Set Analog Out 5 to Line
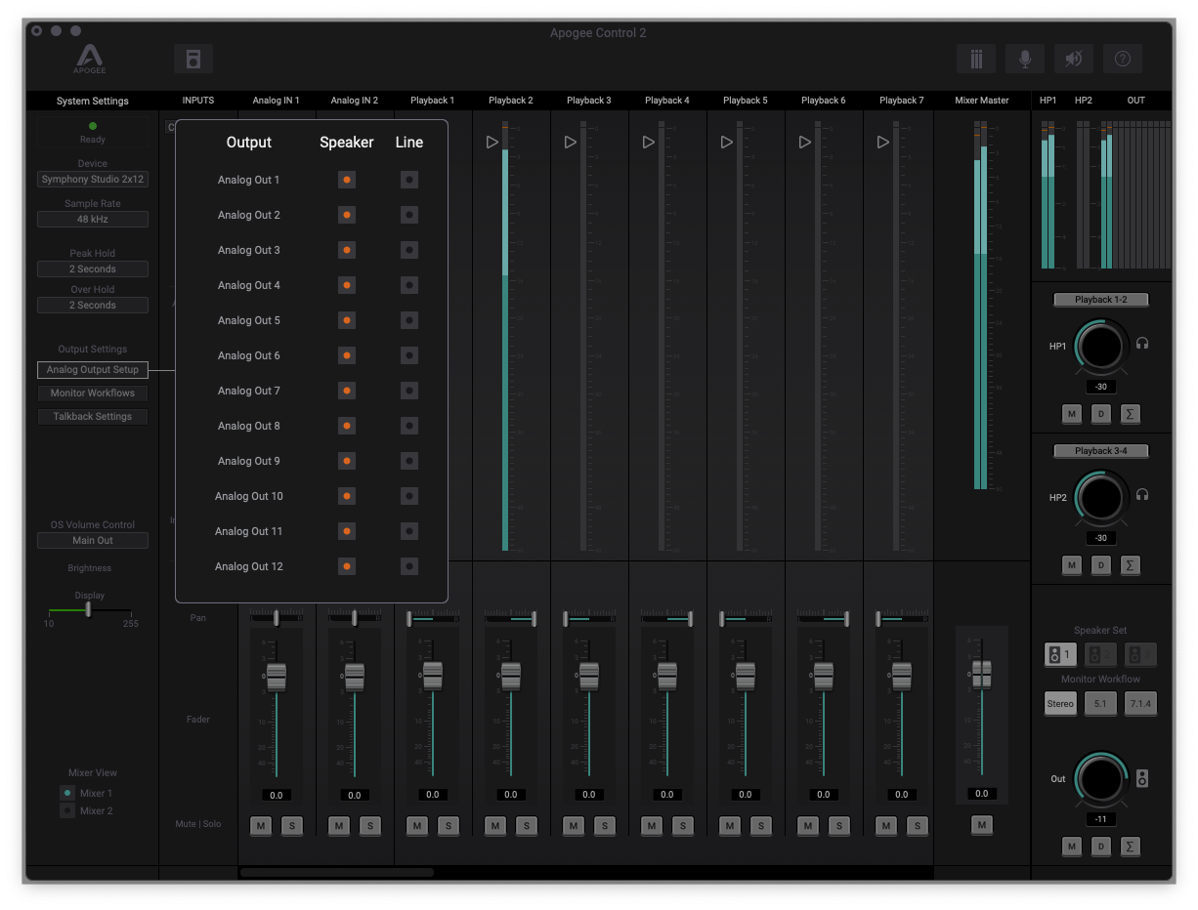Screen dimensions: 1198x910 (x=409, y=320)
